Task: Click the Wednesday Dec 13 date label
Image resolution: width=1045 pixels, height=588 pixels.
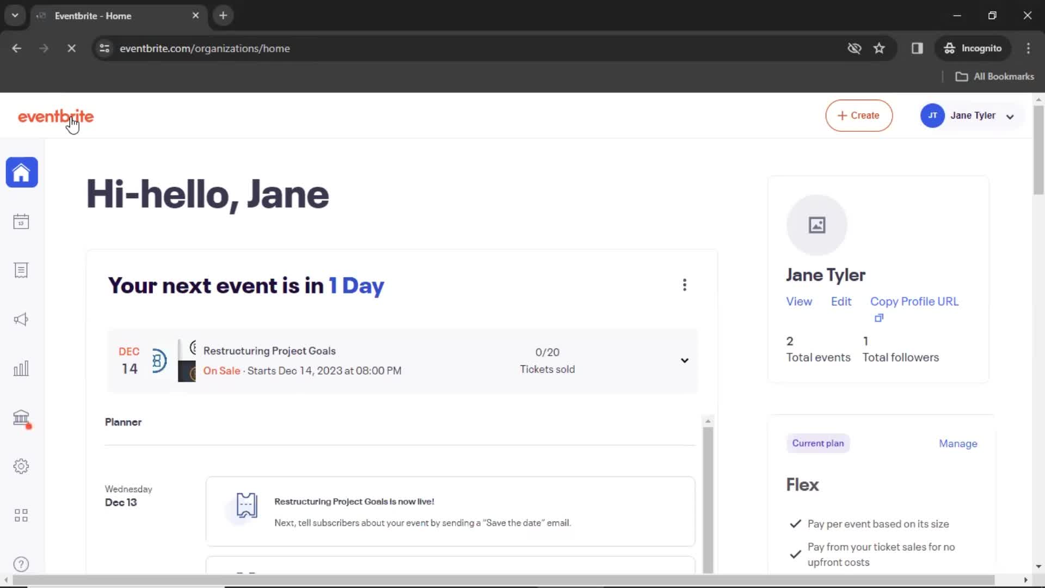Action: pos(128,496)
